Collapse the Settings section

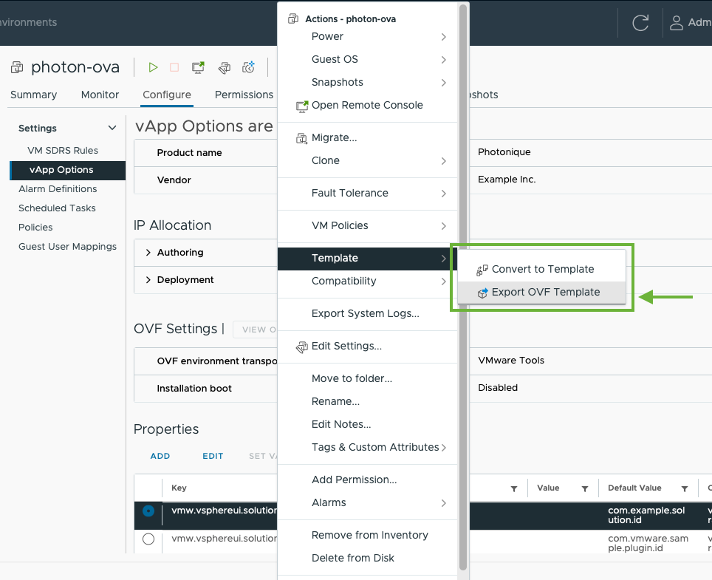(x=112, y=128)
